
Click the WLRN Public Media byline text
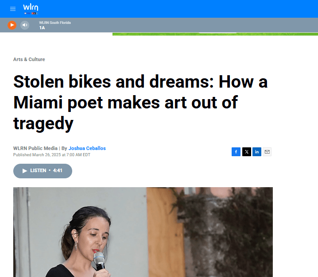pos(35,148)
